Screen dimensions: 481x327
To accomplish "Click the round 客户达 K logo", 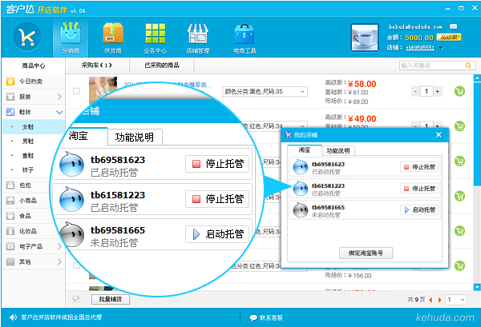I will pos(27,37).
